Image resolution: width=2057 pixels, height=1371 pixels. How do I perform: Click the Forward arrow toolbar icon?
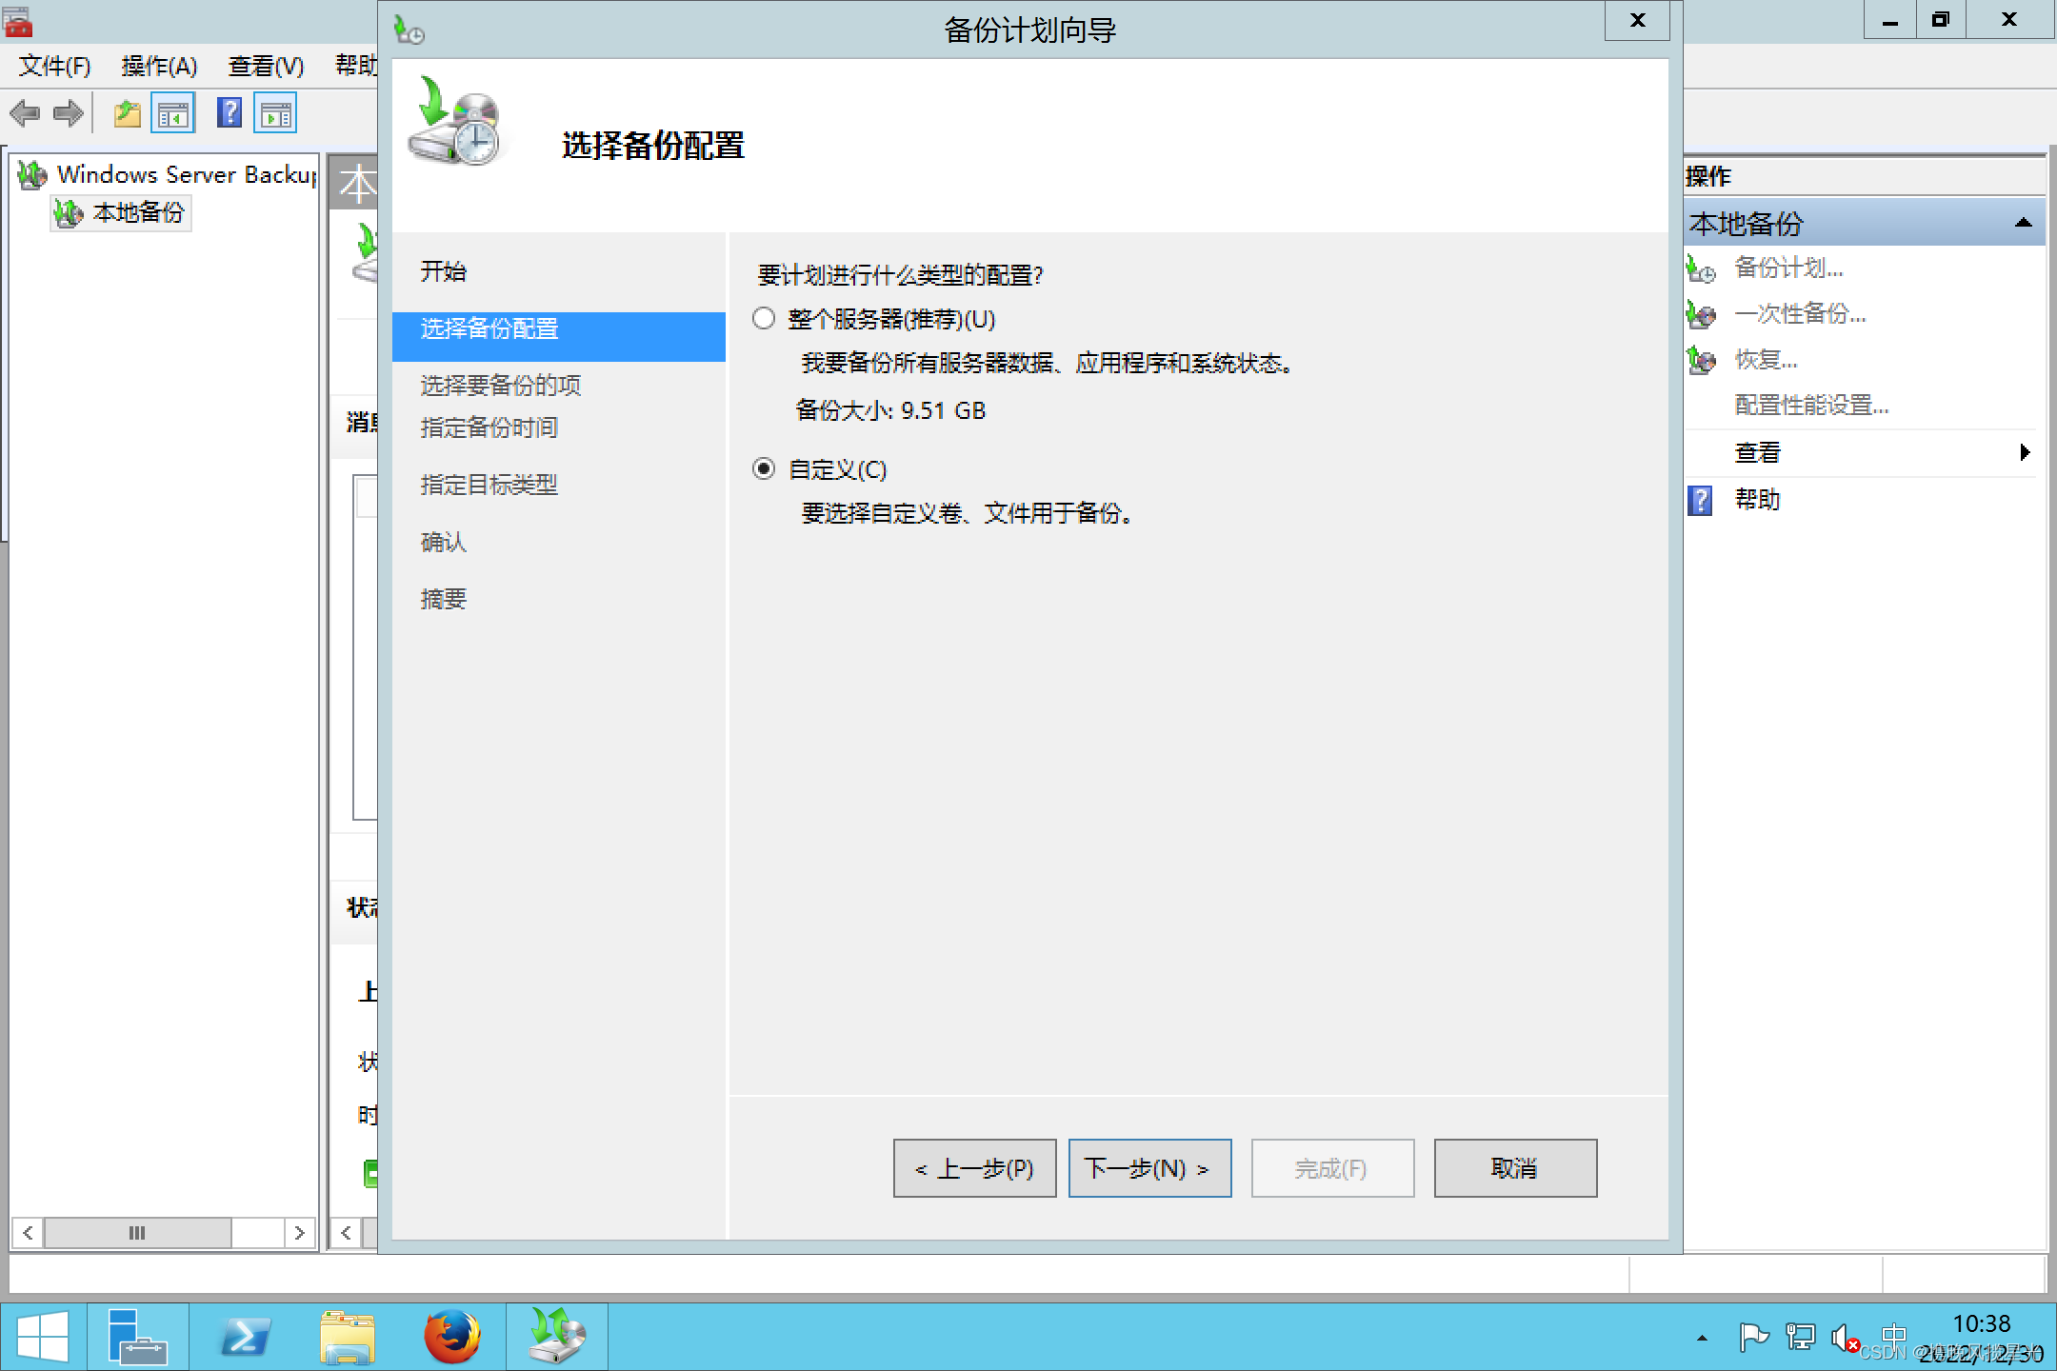[x=68, y=114]
